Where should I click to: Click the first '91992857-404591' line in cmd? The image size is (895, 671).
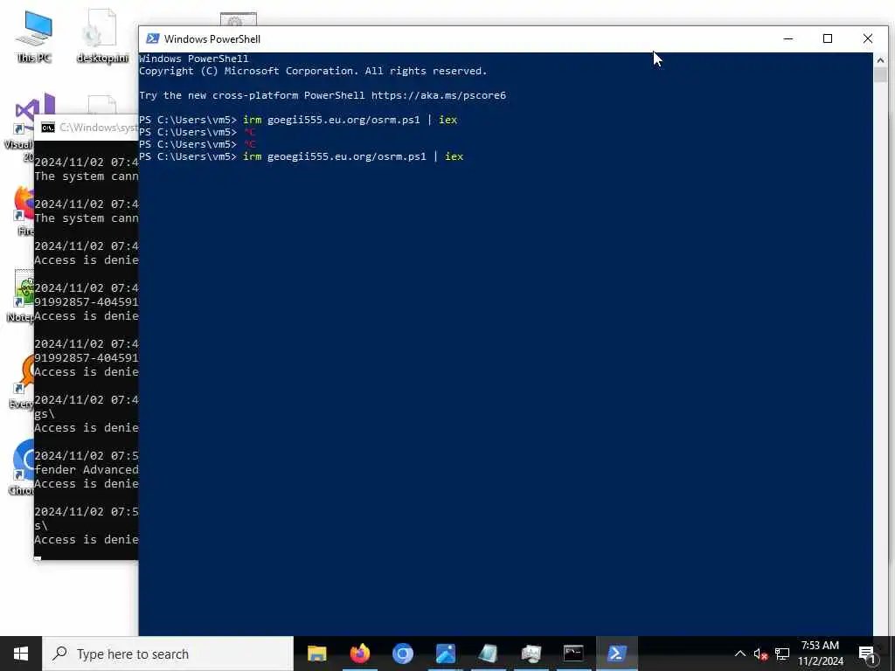87,301
